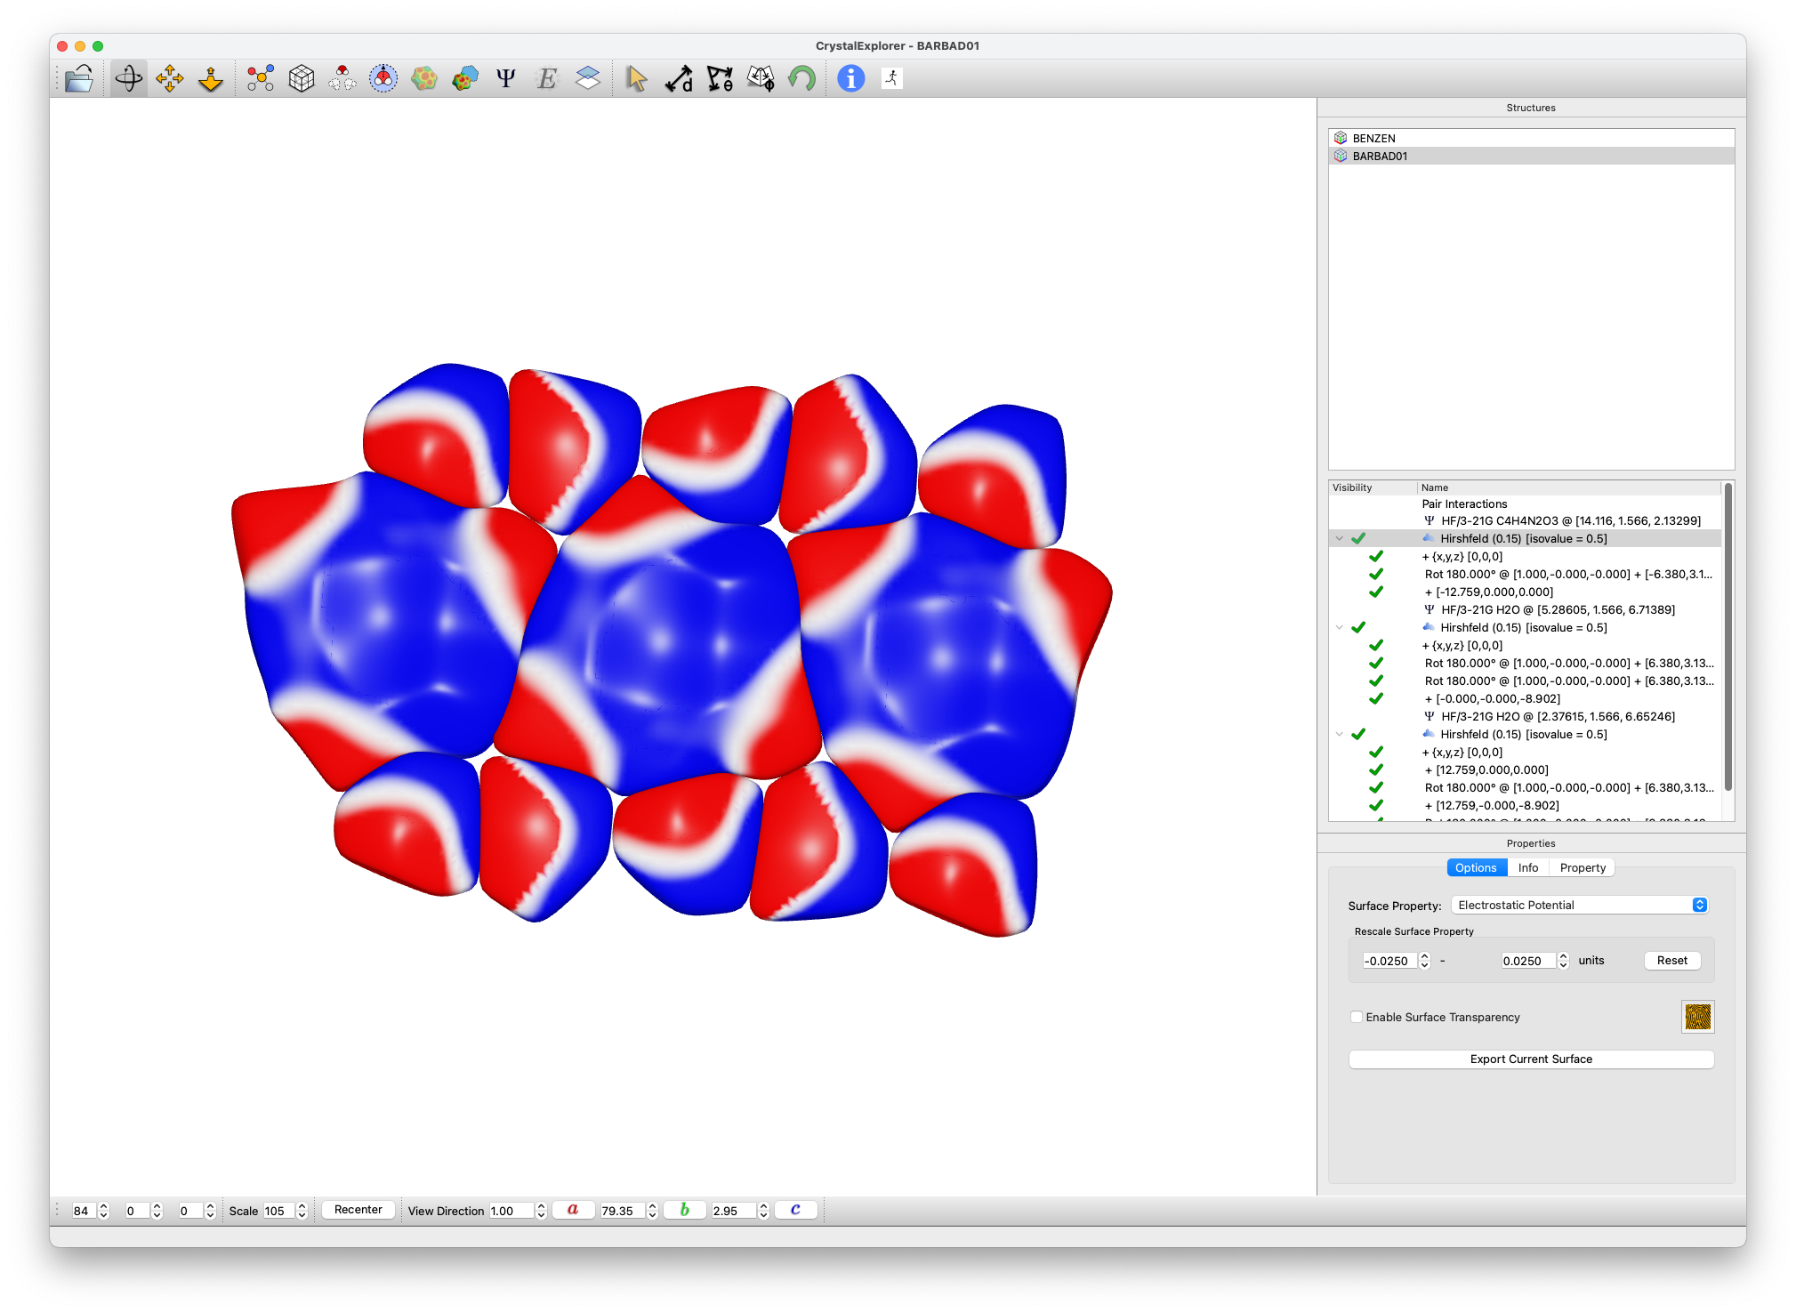Click the orange fingerprint color swatch
Screen dimensions: 1796x1313
(x=1697, y=1017)
